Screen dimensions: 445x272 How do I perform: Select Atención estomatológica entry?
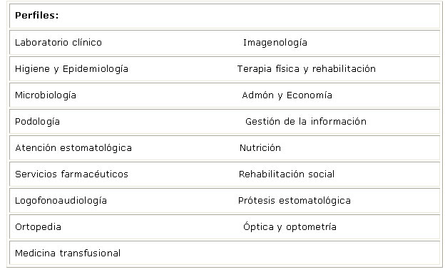73,148
